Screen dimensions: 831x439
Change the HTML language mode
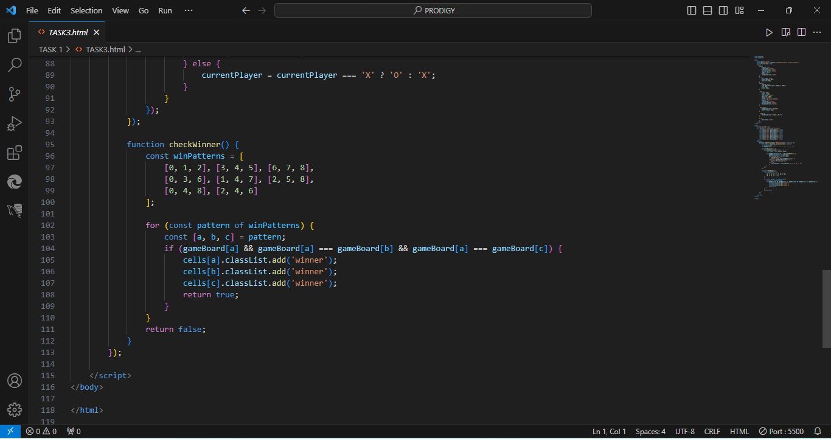[739, 432]
